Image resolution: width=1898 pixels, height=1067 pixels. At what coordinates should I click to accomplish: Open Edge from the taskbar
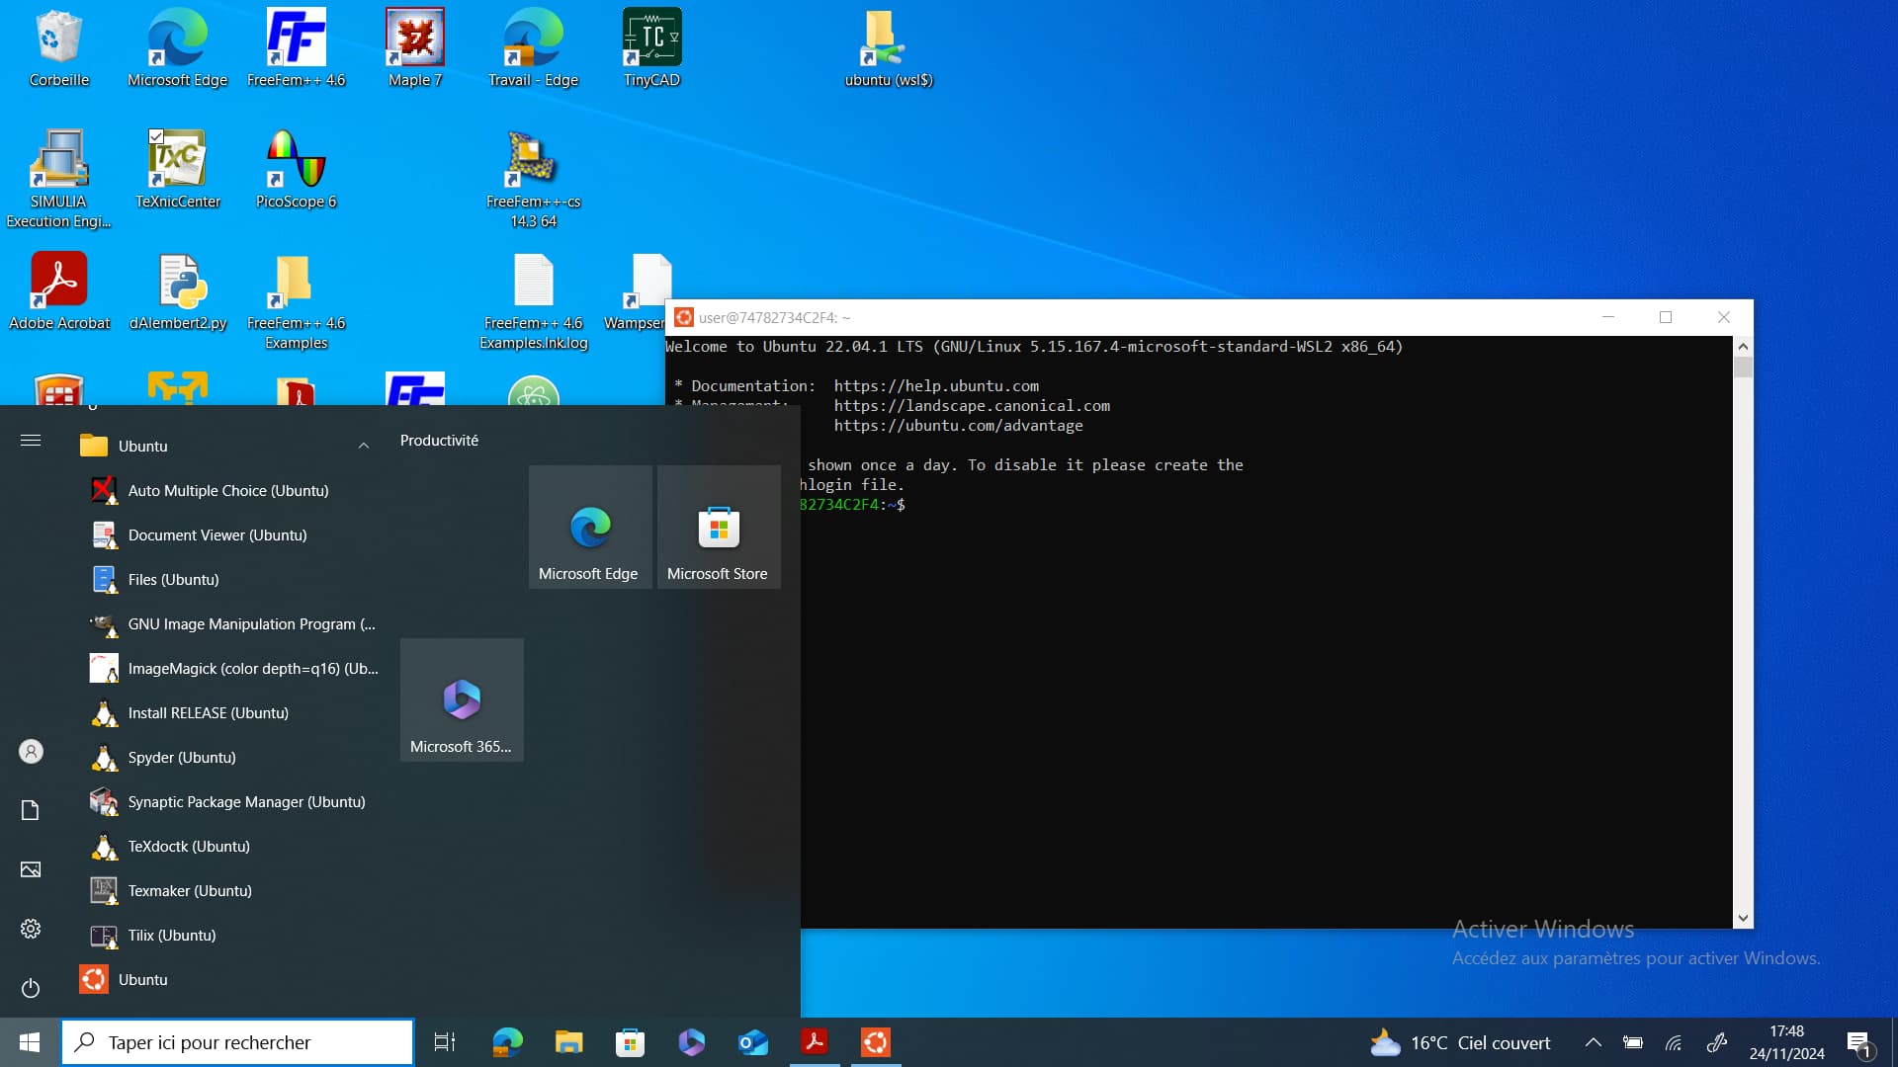click(507, 1042)
